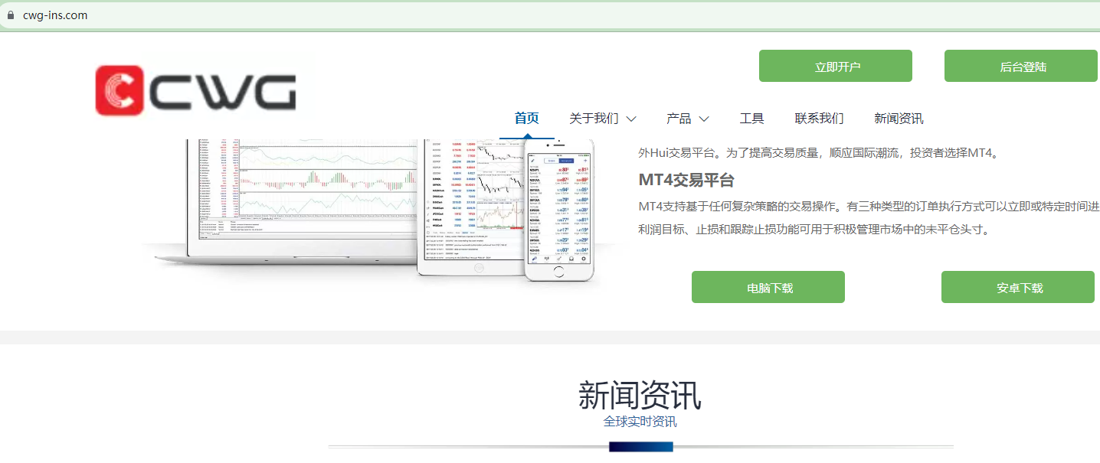Click the 全球实时资讯 subtitle
The width and height of the screenshot is (1100, 463).
pyautogui.click(x=640, y=422)
